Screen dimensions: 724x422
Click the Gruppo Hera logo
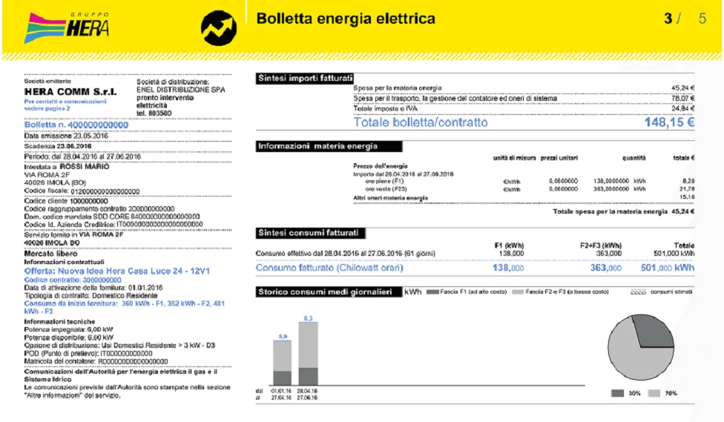click(67, 27)
